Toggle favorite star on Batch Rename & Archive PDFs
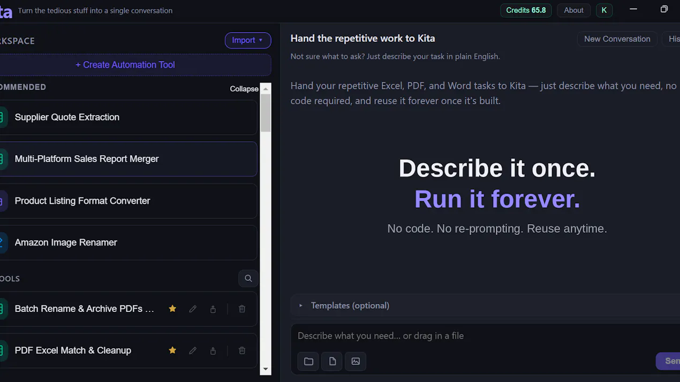Viewport: 680px width, 382px height. click(172, 309)
